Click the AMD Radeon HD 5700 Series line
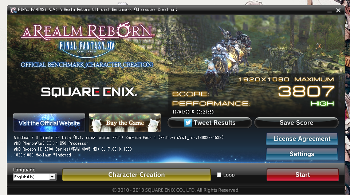Viewport: 350px width, 195px height. click(73, 149)
